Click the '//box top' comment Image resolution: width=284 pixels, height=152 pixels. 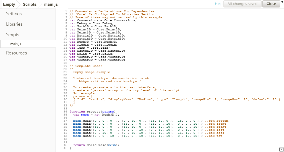click(x=214, y=136)
